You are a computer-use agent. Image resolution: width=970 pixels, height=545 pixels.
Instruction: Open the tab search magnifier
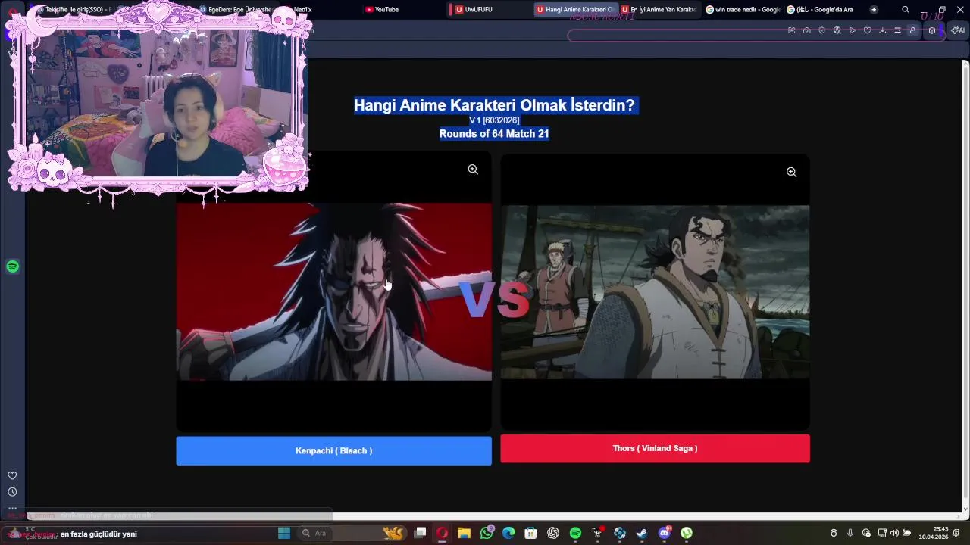(906, 10)
